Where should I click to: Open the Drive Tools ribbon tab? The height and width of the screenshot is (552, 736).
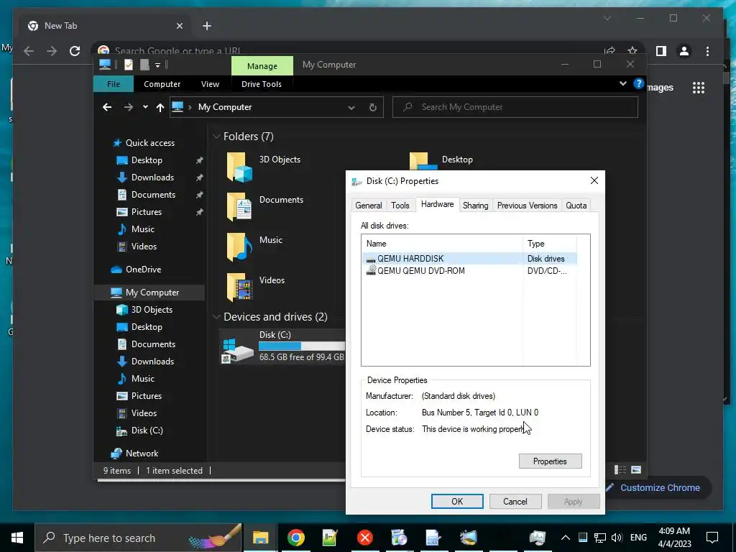pos(262,84)
